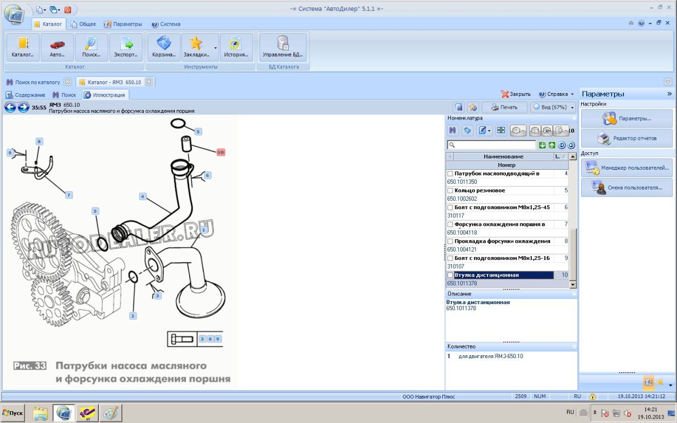Check Прокладка форсунки охлаждения row
The width and height of the screenshot is (677, 423).
click(450, 241)
